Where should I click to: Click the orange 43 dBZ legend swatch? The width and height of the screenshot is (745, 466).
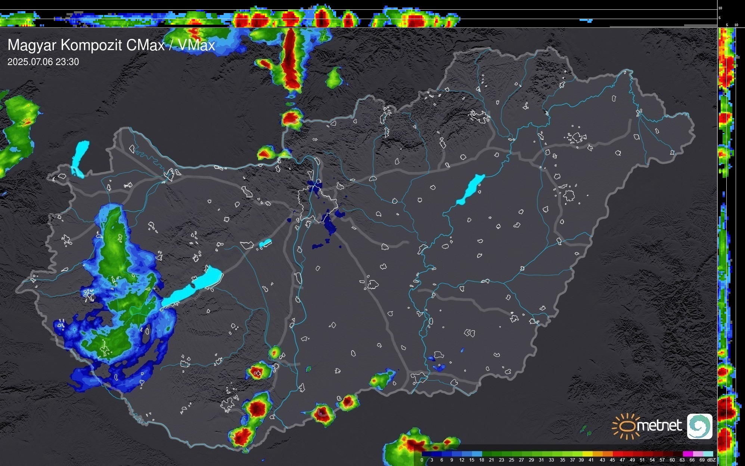point(608,454)
